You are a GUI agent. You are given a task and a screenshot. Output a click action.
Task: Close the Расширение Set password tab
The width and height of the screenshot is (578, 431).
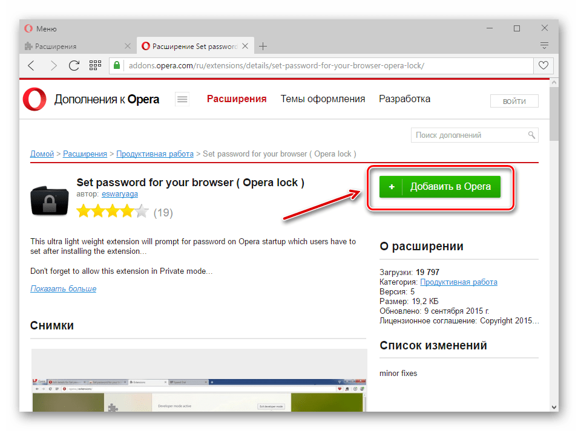245,46
